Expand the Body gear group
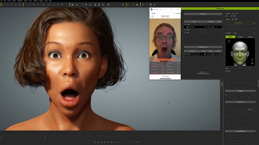 pyautogui.click(x=185, y=30)
